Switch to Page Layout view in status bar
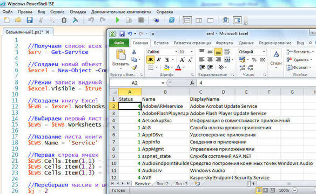This screenshot has width=316, height=194. click(266, 190)
